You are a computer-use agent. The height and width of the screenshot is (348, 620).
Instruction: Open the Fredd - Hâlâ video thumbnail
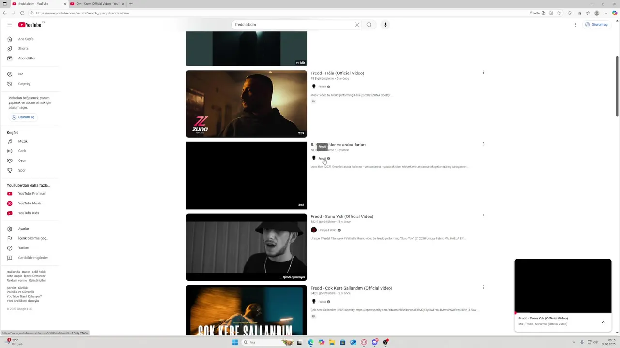click(x=247, y=104)
